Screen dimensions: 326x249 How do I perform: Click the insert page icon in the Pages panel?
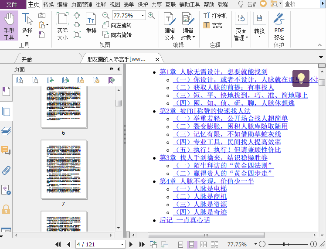(x=81, y=80)
